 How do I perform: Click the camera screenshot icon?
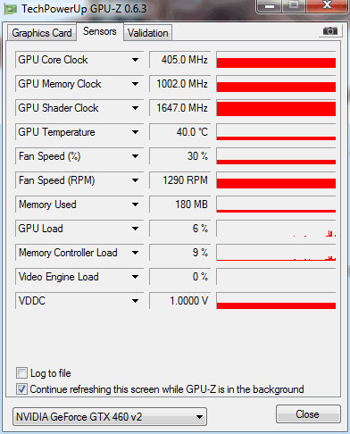(x=329, y=31)
